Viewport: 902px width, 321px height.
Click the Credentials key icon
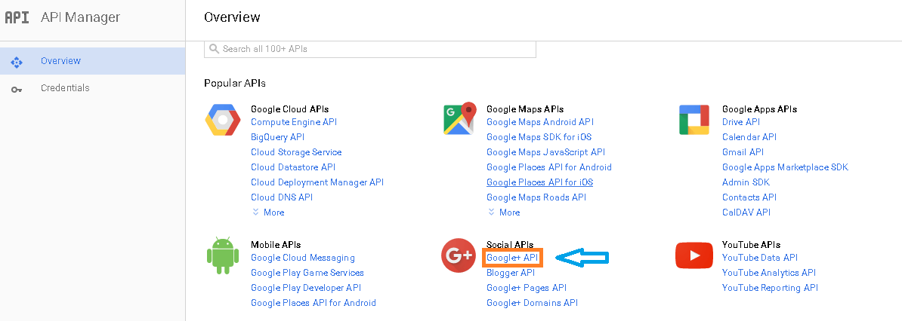(x=17, y=90)
